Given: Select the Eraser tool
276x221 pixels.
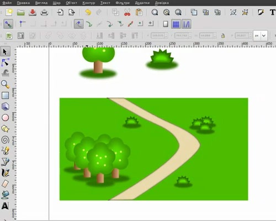Looking at the screenshot, I should point(5,184).
